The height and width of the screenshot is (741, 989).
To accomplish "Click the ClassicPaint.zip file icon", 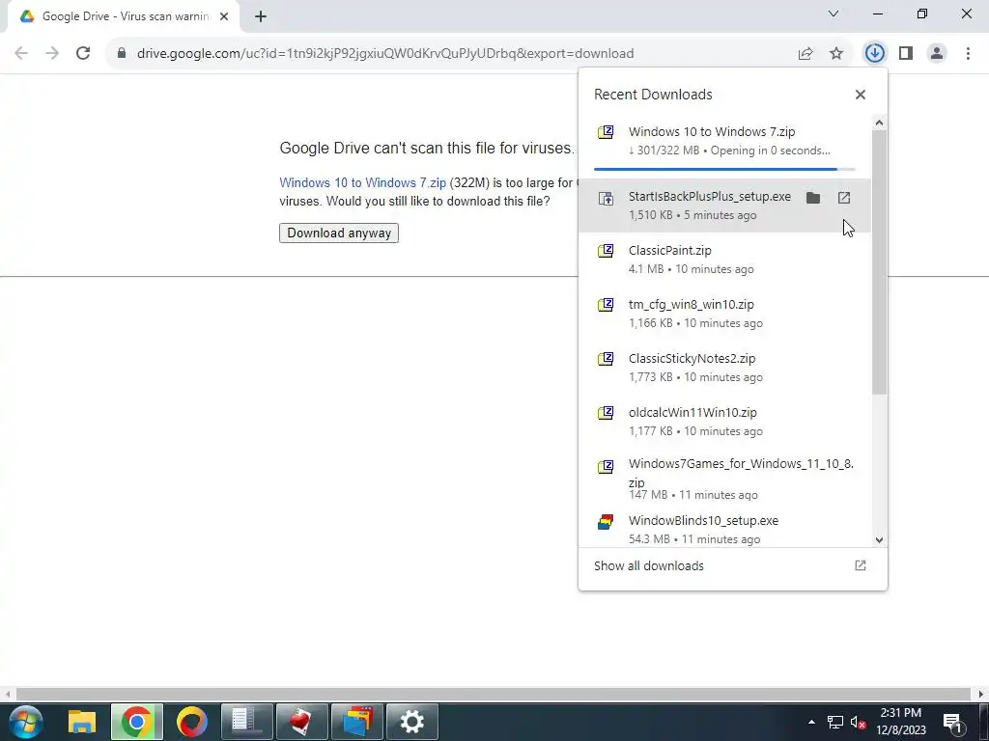I will [606, 252].
